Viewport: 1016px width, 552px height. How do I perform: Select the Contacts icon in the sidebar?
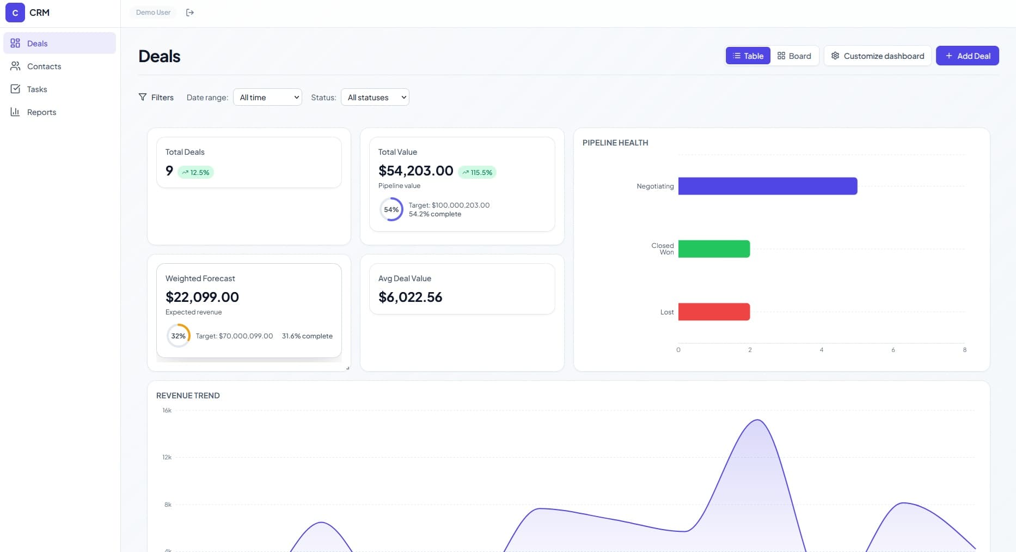point(15,66)
